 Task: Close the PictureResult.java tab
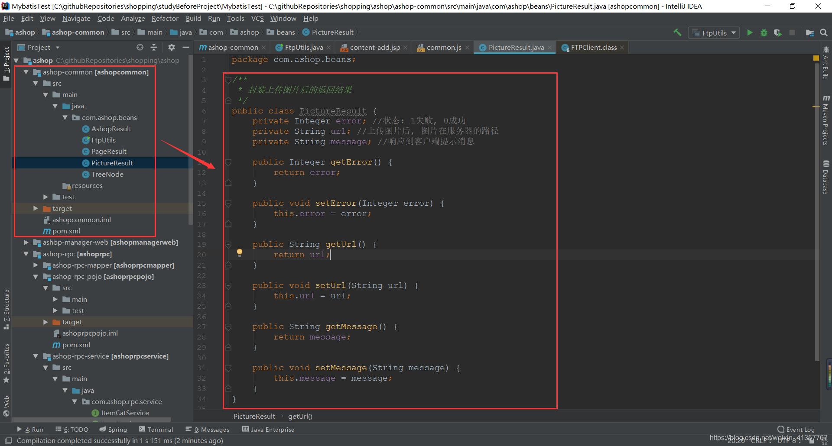(x=549, y=48)
